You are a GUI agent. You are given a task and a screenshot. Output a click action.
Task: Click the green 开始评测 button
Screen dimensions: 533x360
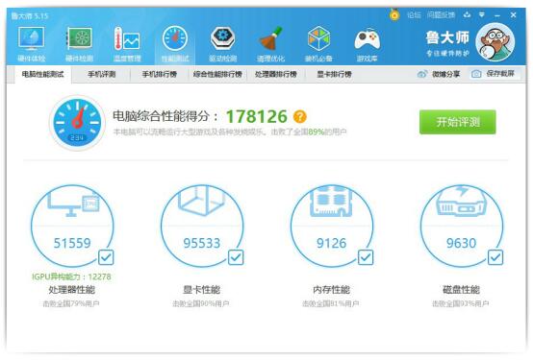tap(458, 122)
